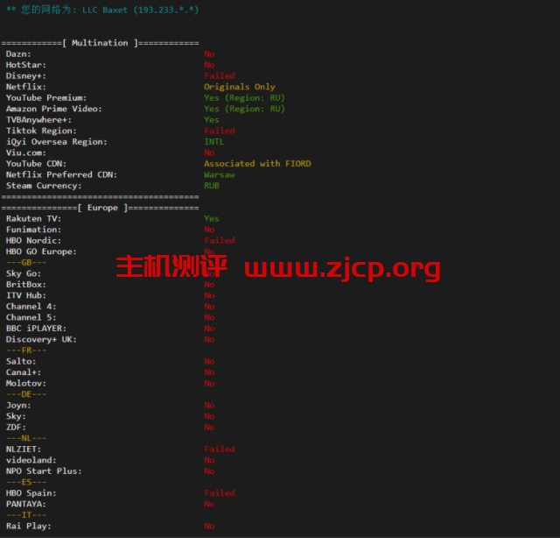Viewport: 560px width, 538px height.
Task: Click the Viu.com: label
Action: coord(26,152)
